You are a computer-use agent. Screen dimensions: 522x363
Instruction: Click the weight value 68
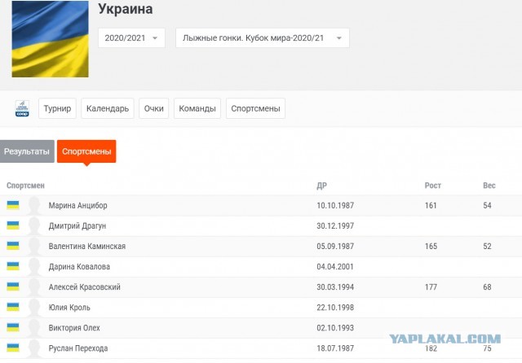[488, 287]
